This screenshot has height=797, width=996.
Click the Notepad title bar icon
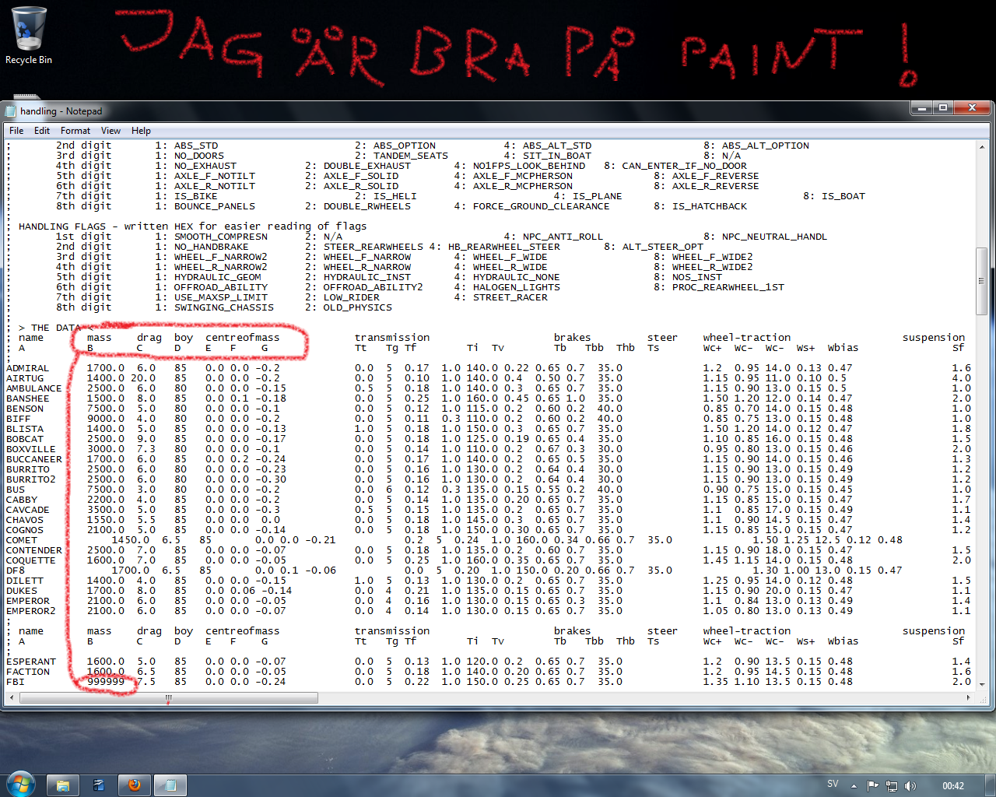(11, 111)
